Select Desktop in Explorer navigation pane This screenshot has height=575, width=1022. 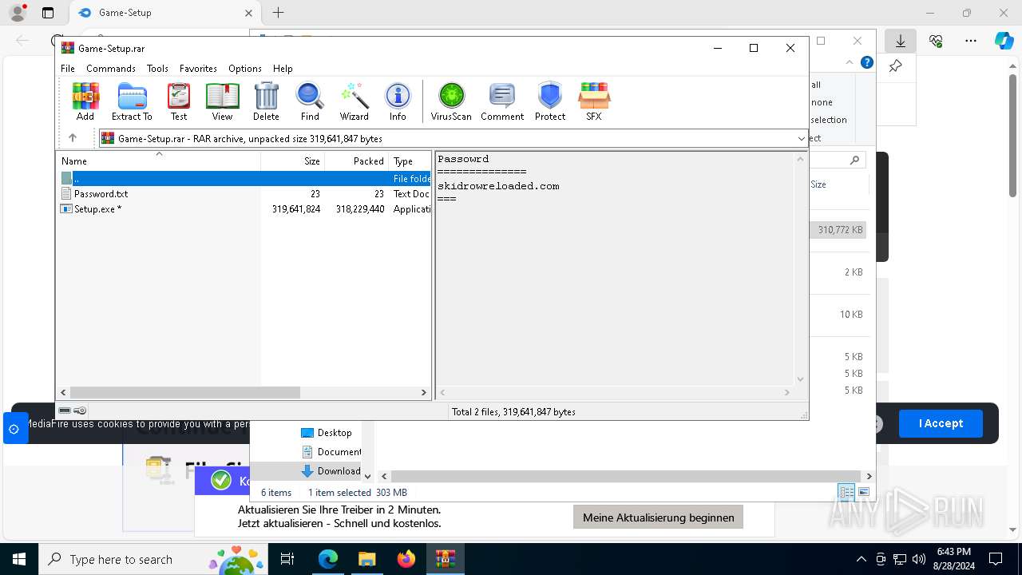[x=326, y=433]
